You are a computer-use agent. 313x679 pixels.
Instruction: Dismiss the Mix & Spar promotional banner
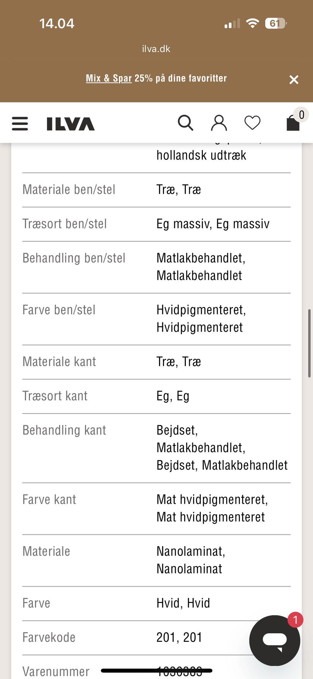(294, 79)
